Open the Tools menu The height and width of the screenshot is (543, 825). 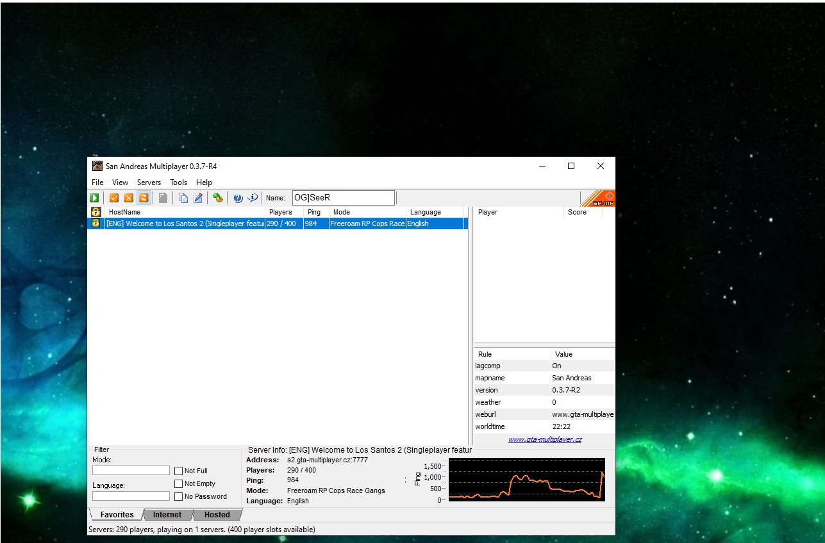[179, 182]
